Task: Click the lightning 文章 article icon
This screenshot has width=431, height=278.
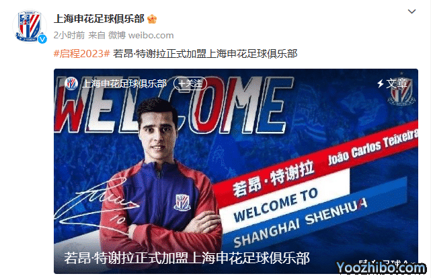Action: pyautogui.click(x=392, y=83)
